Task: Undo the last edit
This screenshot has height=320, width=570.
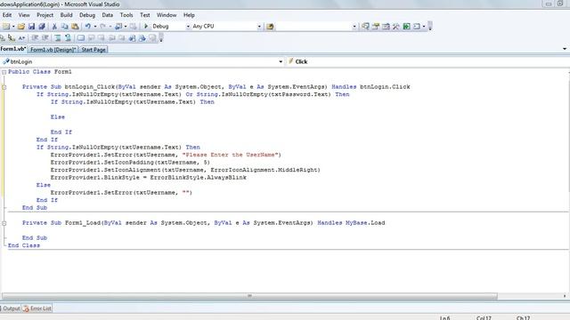Action: pyautogui.click(x=87, y=27)
